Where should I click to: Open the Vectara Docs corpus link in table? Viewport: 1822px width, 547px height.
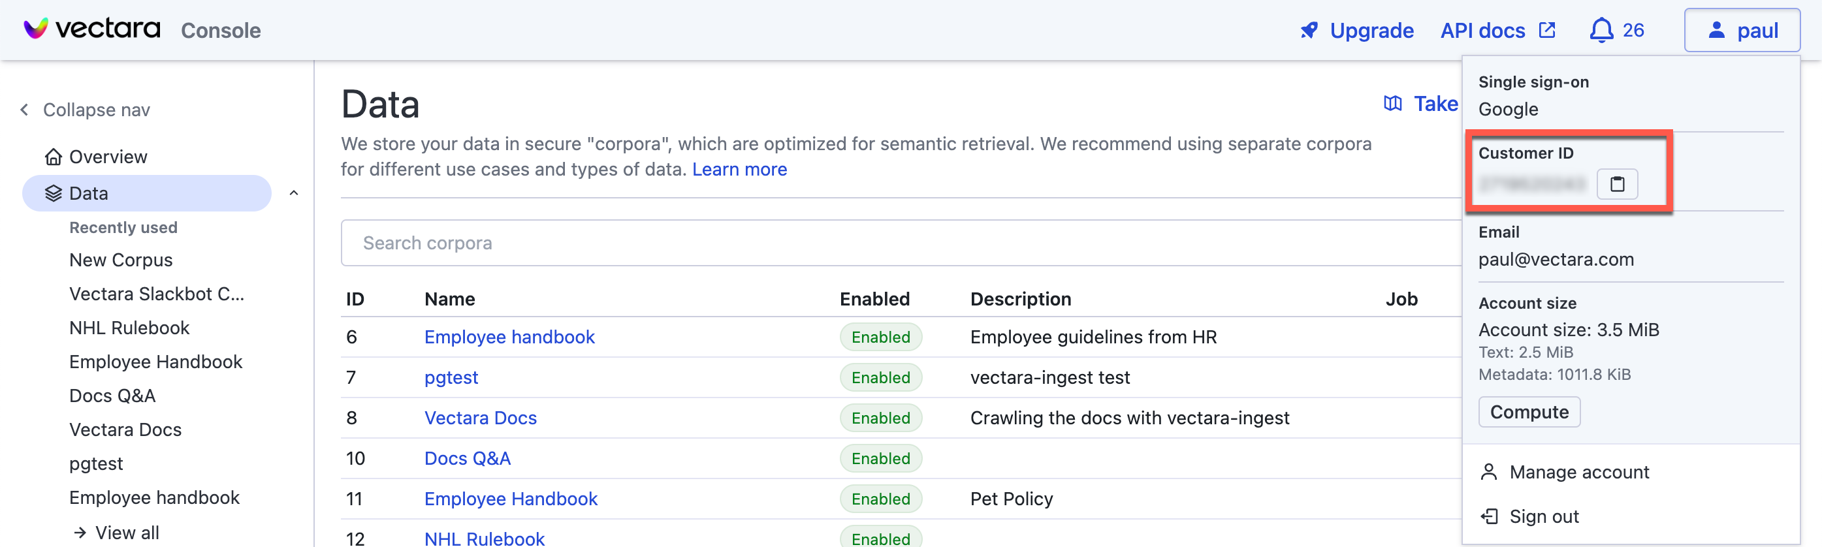coord(480,418)
